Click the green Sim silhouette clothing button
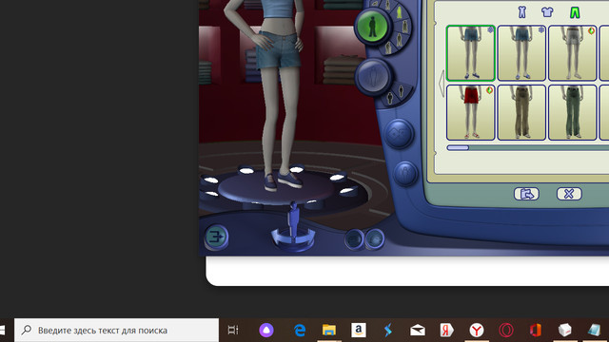The image size is (609, 342). (372, 27)
